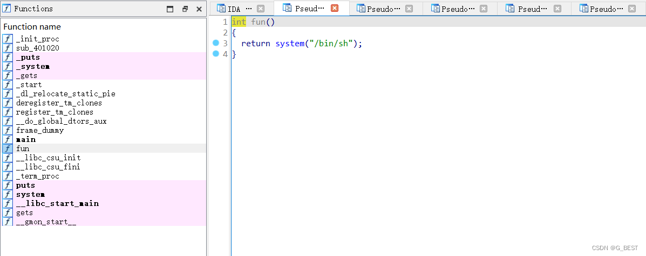The width and height of the screenshot is (646, 256).
Task: Click the system call in pseudocode
Action: click(x=290, y=44)
